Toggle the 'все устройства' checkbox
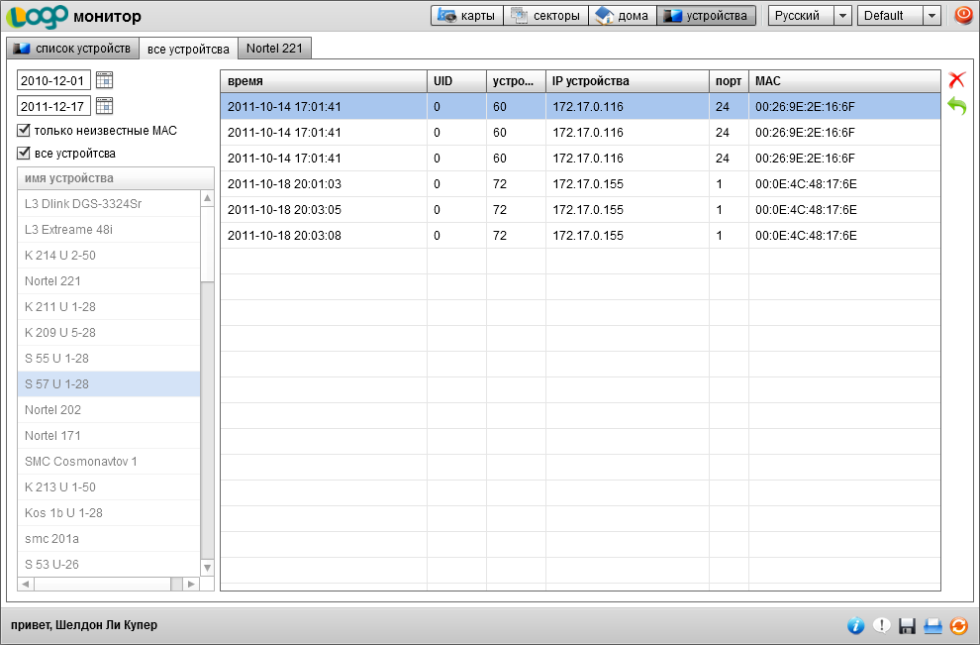The width and height of the screenshot is (980, 645). click(x=24, y=154)
